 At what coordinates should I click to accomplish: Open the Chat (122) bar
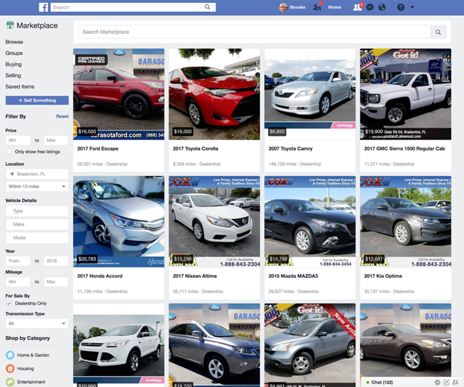click(x=382, y=382)
